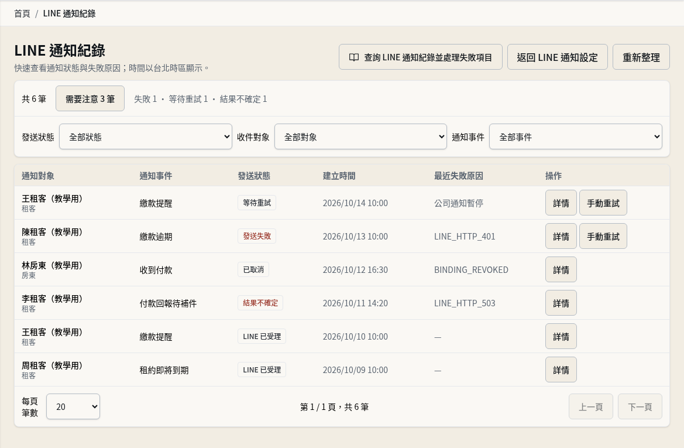Image resolution: width=684 pixels, height=448 pixels.
Task: View 詳情 for 2026/10/14 繳款提醒 row
Action: click(561, 203)
